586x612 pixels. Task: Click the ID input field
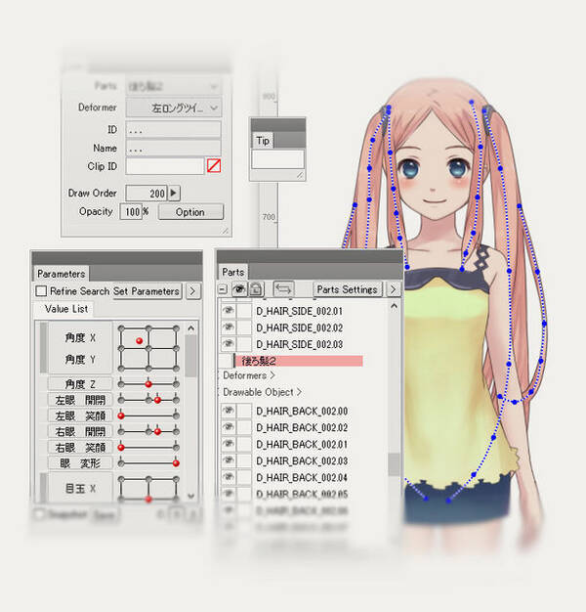pyautogui.click(x=173, y=129)
